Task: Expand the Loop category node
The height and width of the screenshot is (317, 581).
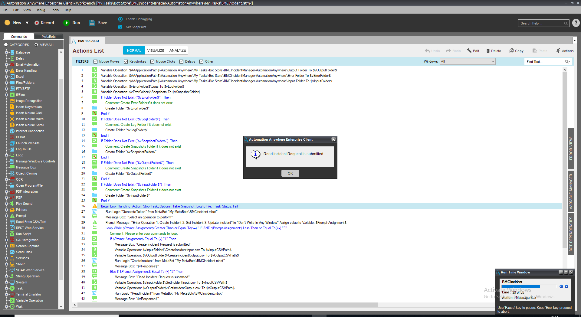Action: (6, 155)
